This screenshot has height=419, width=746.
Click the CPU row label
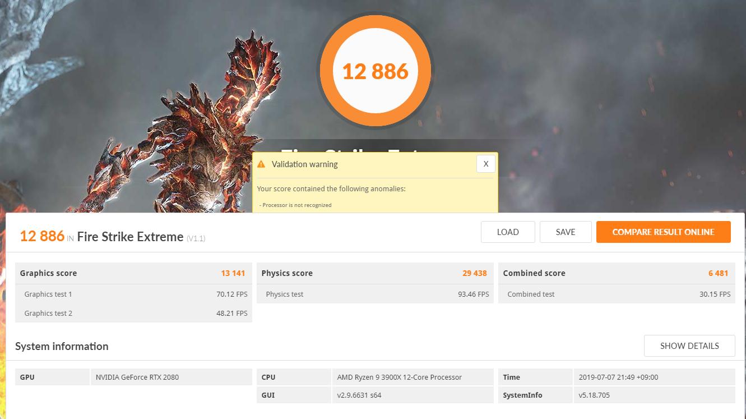[268, 377]
